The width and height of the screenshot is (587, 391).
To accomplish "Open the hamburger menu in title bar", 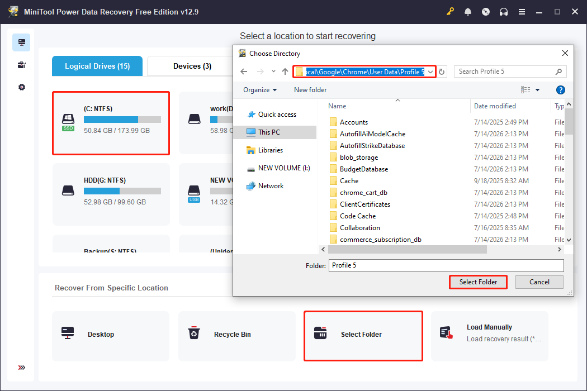I will pyautogui.click(x=522, y=12).
